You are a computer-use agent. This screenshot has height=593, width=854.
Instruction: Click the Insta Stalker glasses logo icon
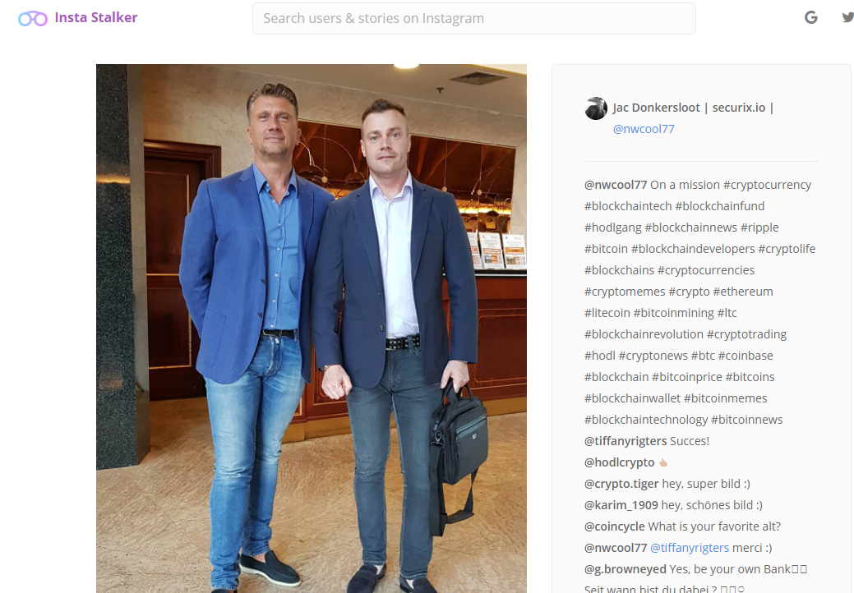pos(33,19)
